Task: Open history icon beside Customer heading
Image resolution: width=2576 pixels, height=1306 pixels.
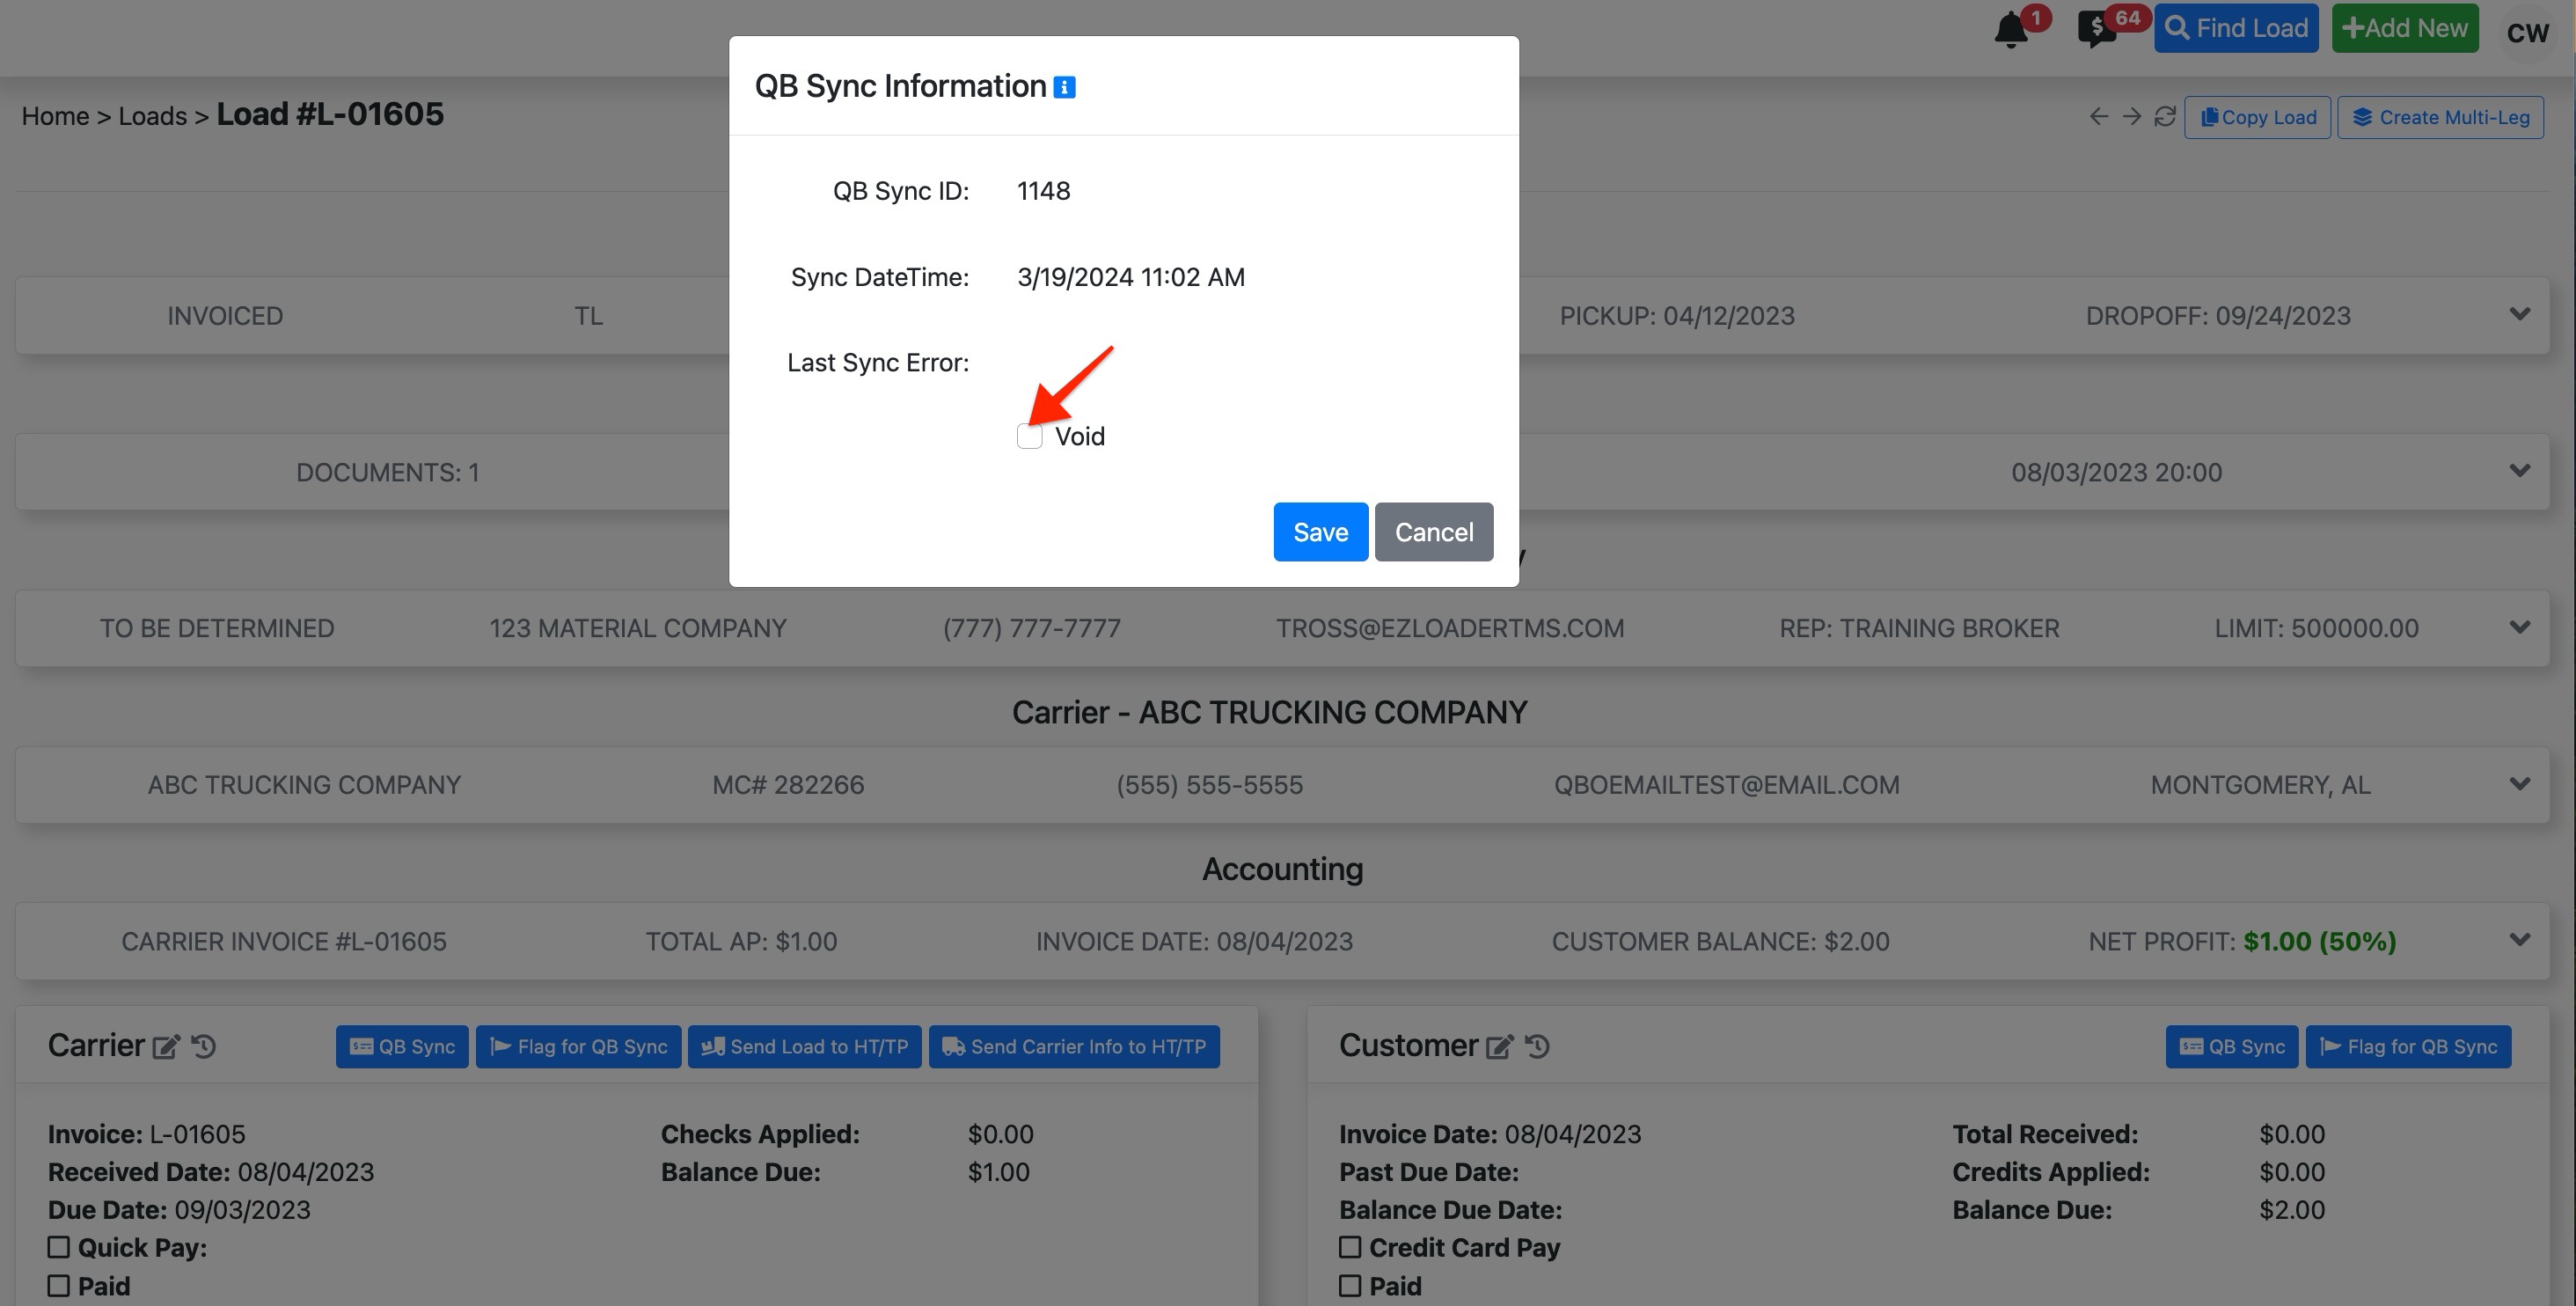Action: point(1537,1047)
